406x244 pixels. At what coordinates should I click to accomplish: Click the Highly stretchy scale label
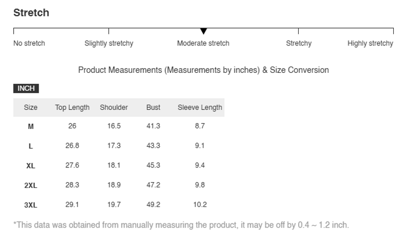click(x=370, y=43)
